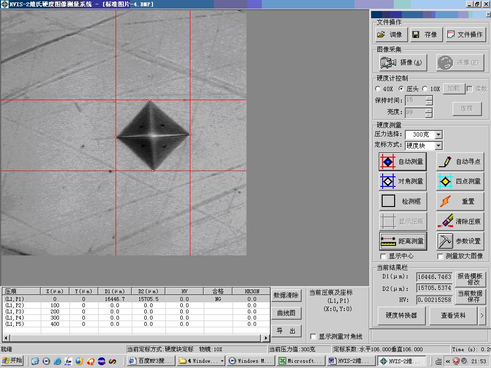This screenshot has width=491, height=368.
Task: Choose the 对角测量 diagonal measurement tool
Action: click(x=402, y=182)
